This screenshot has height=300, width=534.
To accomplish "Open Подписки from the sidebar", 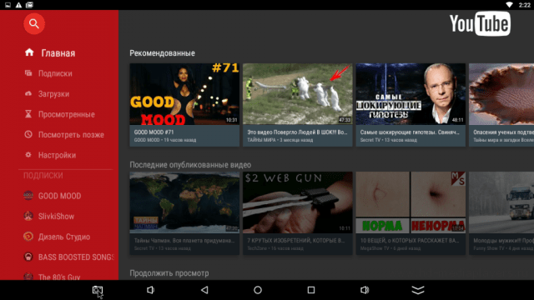I will [55, 73].
